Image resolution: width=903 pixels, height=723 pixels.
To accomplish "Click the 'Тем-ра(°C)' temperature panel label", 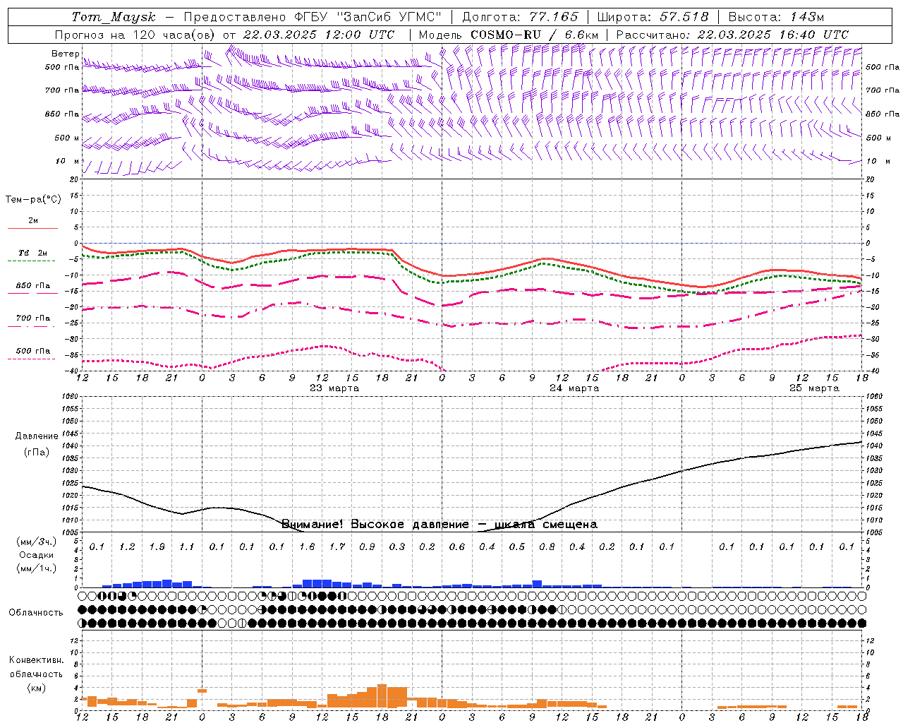I will click(x=33, y=200).
